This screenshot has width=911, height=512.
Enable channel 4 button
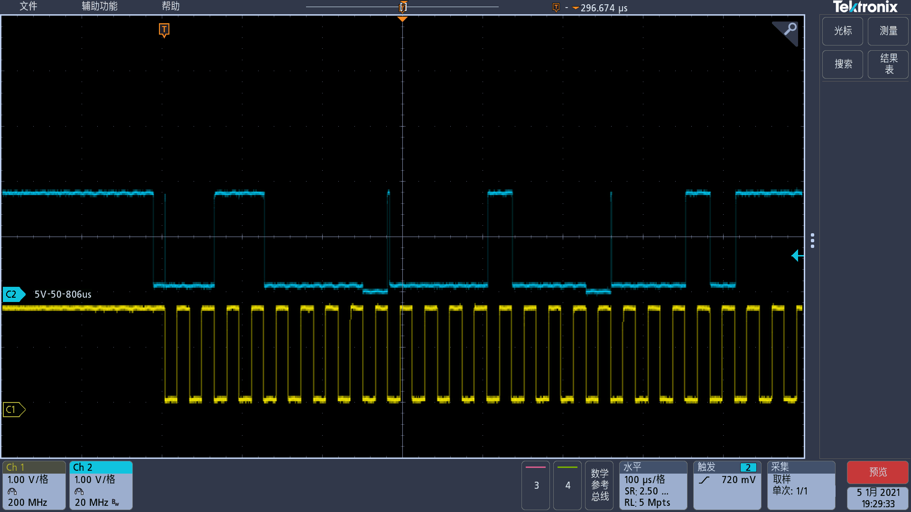[x=567, y=485]
